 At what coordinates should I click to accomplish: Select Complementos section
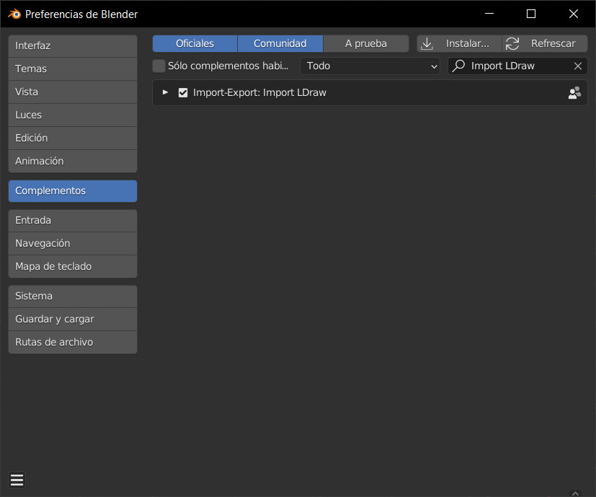[73, 191]
